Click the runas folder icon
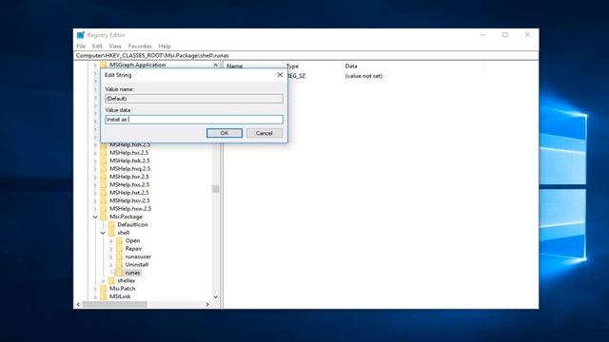 [119, 273]
